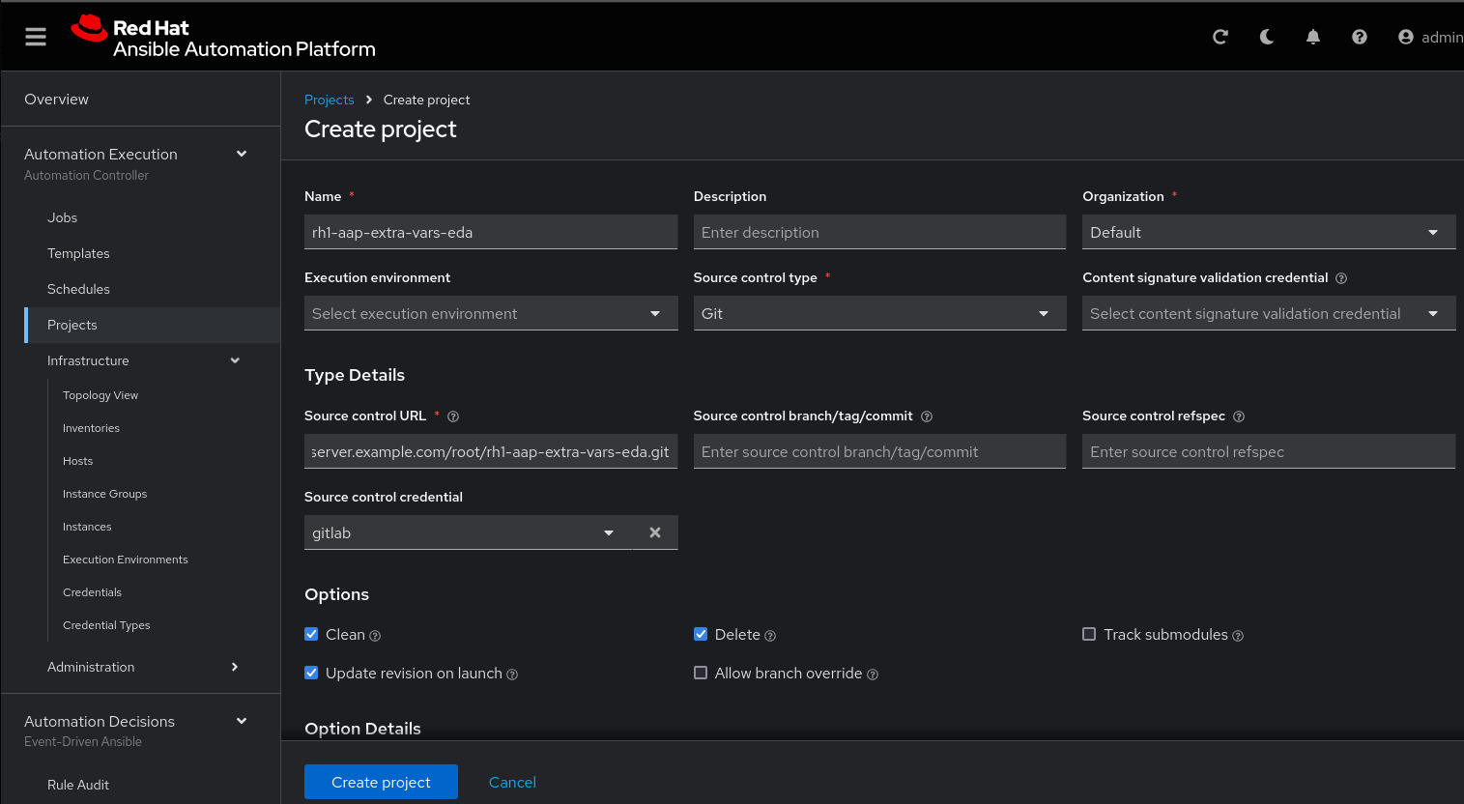1464x804 pixels.
Task: Show help for Update revision on launch
Action: pyautogui.click(x=512, y=675)
